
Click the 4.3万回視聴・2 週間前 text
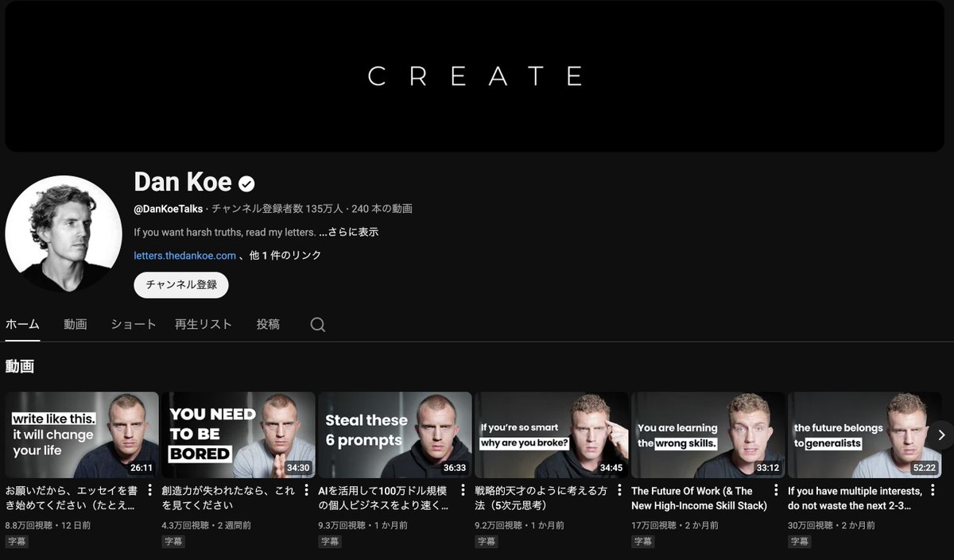pos(207,525)
